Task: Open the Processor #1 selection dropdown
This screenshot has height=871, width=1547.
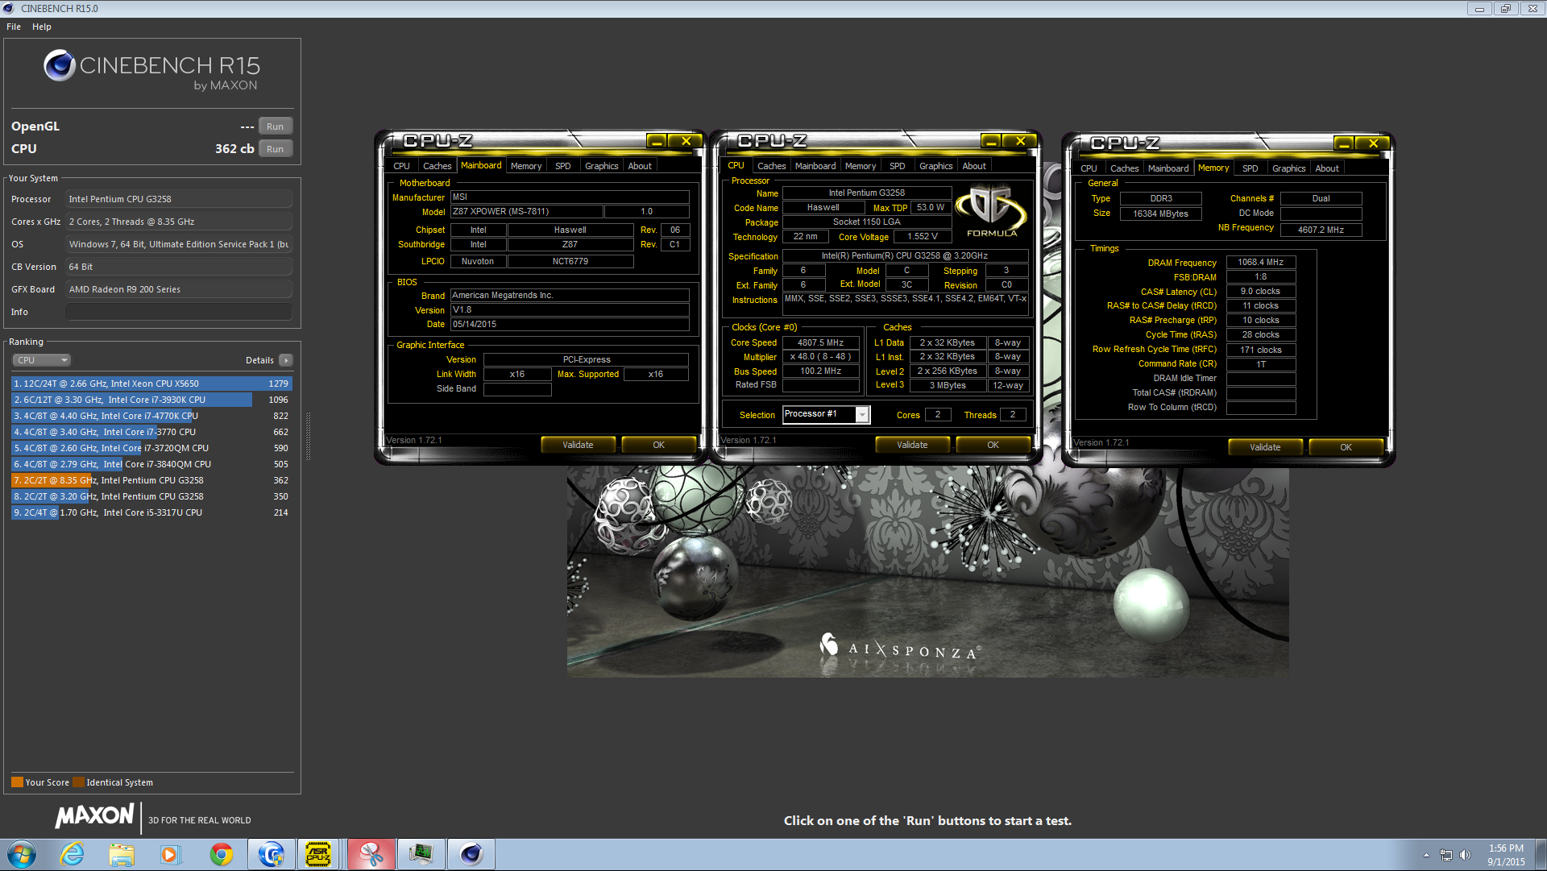Action: 862,414
